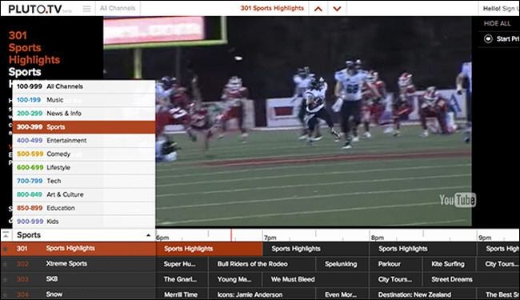
Task: Open City Tours... program in Xtreme Sports row
Action: pyautogui.click(x=498, y=264)
